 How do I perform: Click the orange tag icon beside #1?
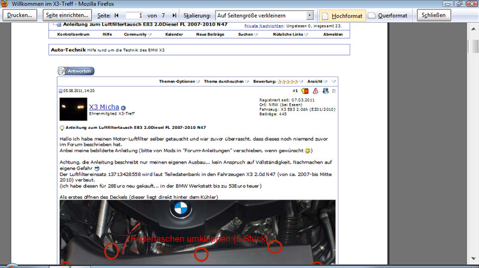tap(305, 91)
